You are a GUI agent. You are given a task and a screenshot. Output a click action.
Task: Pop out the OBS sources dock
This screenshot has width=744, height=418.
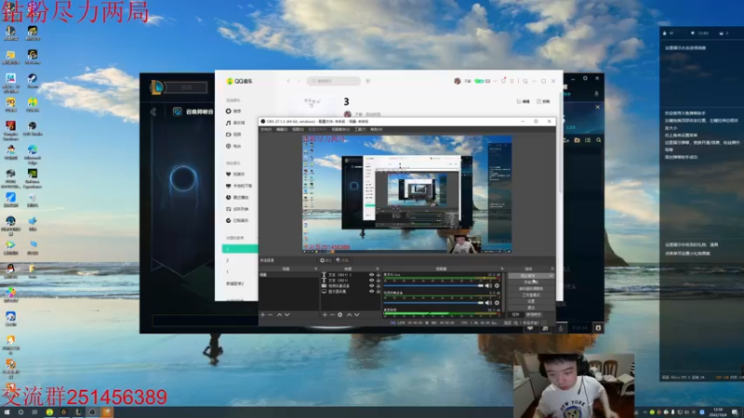(378, 268)
